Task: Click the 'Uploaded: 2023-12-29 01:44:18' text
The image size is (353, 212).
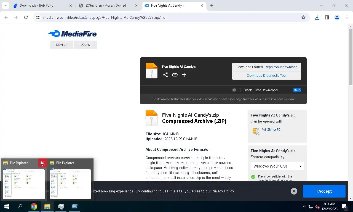Action: pos(171,139)
